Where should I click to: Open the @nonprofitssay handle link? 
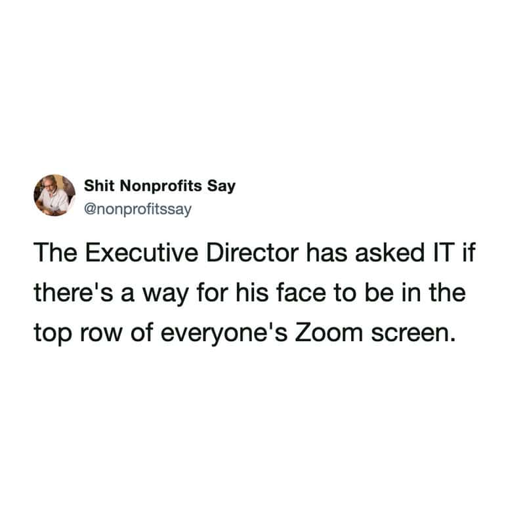(x=138, y=209)
